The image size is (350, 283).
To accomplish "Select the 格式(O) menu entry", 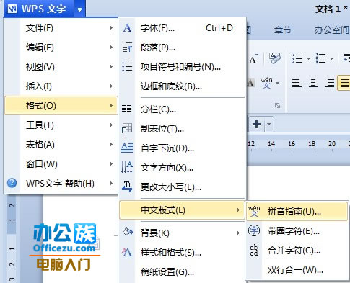I will (x=61, y=106).
